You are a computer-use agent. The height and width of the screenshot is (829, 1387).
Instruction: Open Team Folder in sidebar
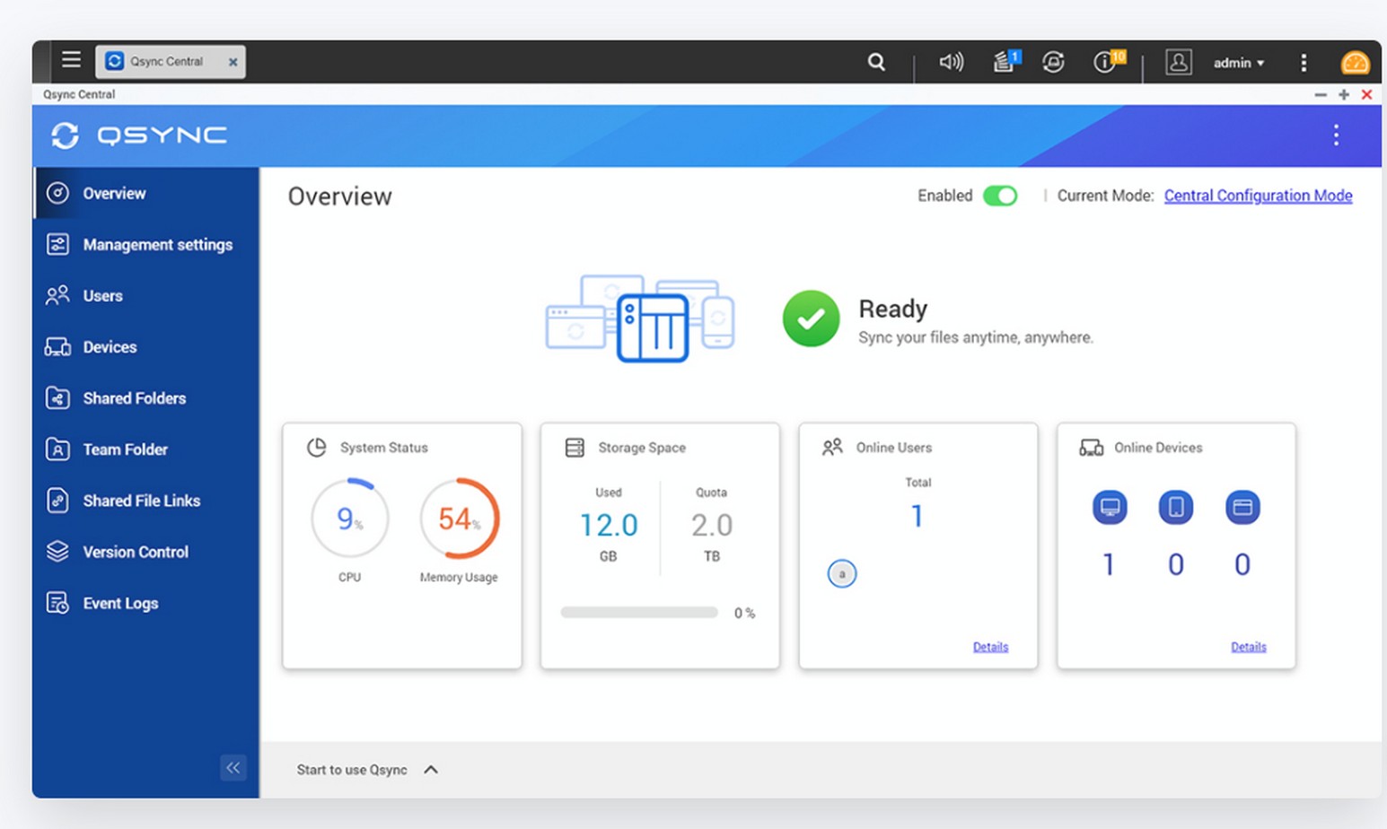[146, 449]
